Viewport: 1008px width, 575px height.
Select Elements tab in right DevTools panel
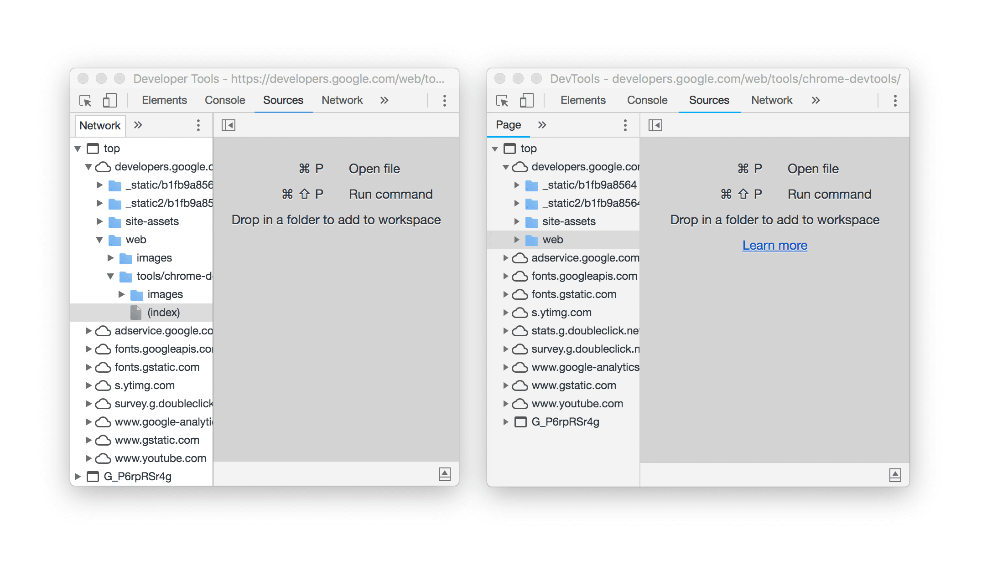(x=584, y=101)
